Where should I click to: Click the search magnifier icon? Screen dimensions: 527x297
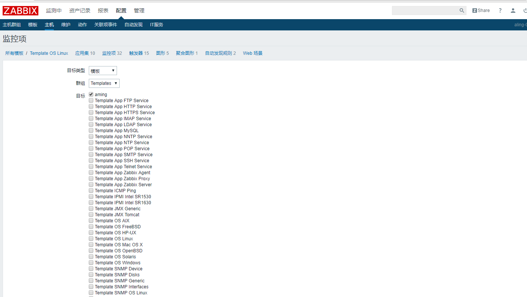[x=462, y=11]
